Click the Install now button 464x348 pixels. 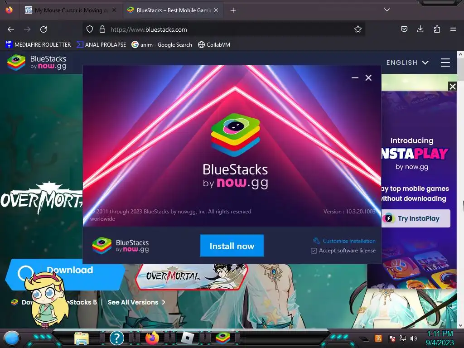(232, 246)
